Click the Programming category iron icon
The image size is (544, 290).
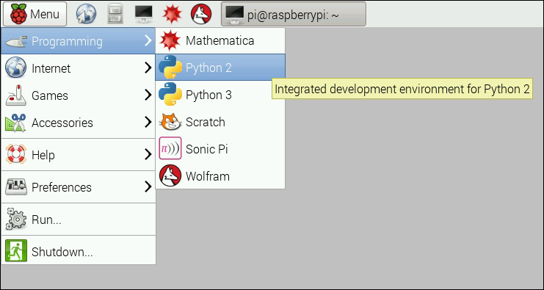coord(15,41)
